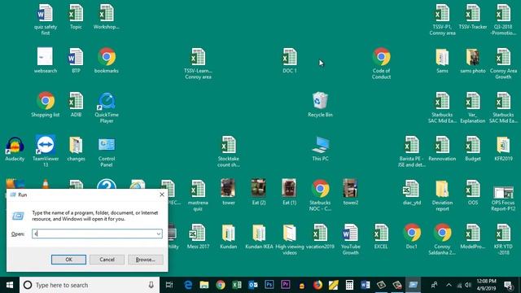The image size is (521, 293).
Task: Select the Eat (2) image thumbnail
Action: (x=259, y=188)
